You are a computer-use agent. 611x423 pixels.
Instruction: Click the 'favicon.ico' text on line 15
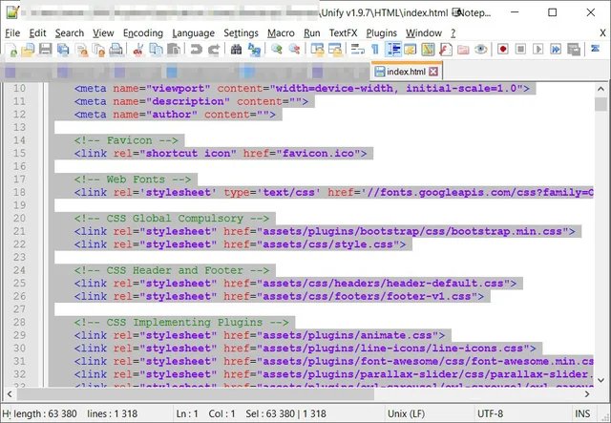click(x=318, y=153)
